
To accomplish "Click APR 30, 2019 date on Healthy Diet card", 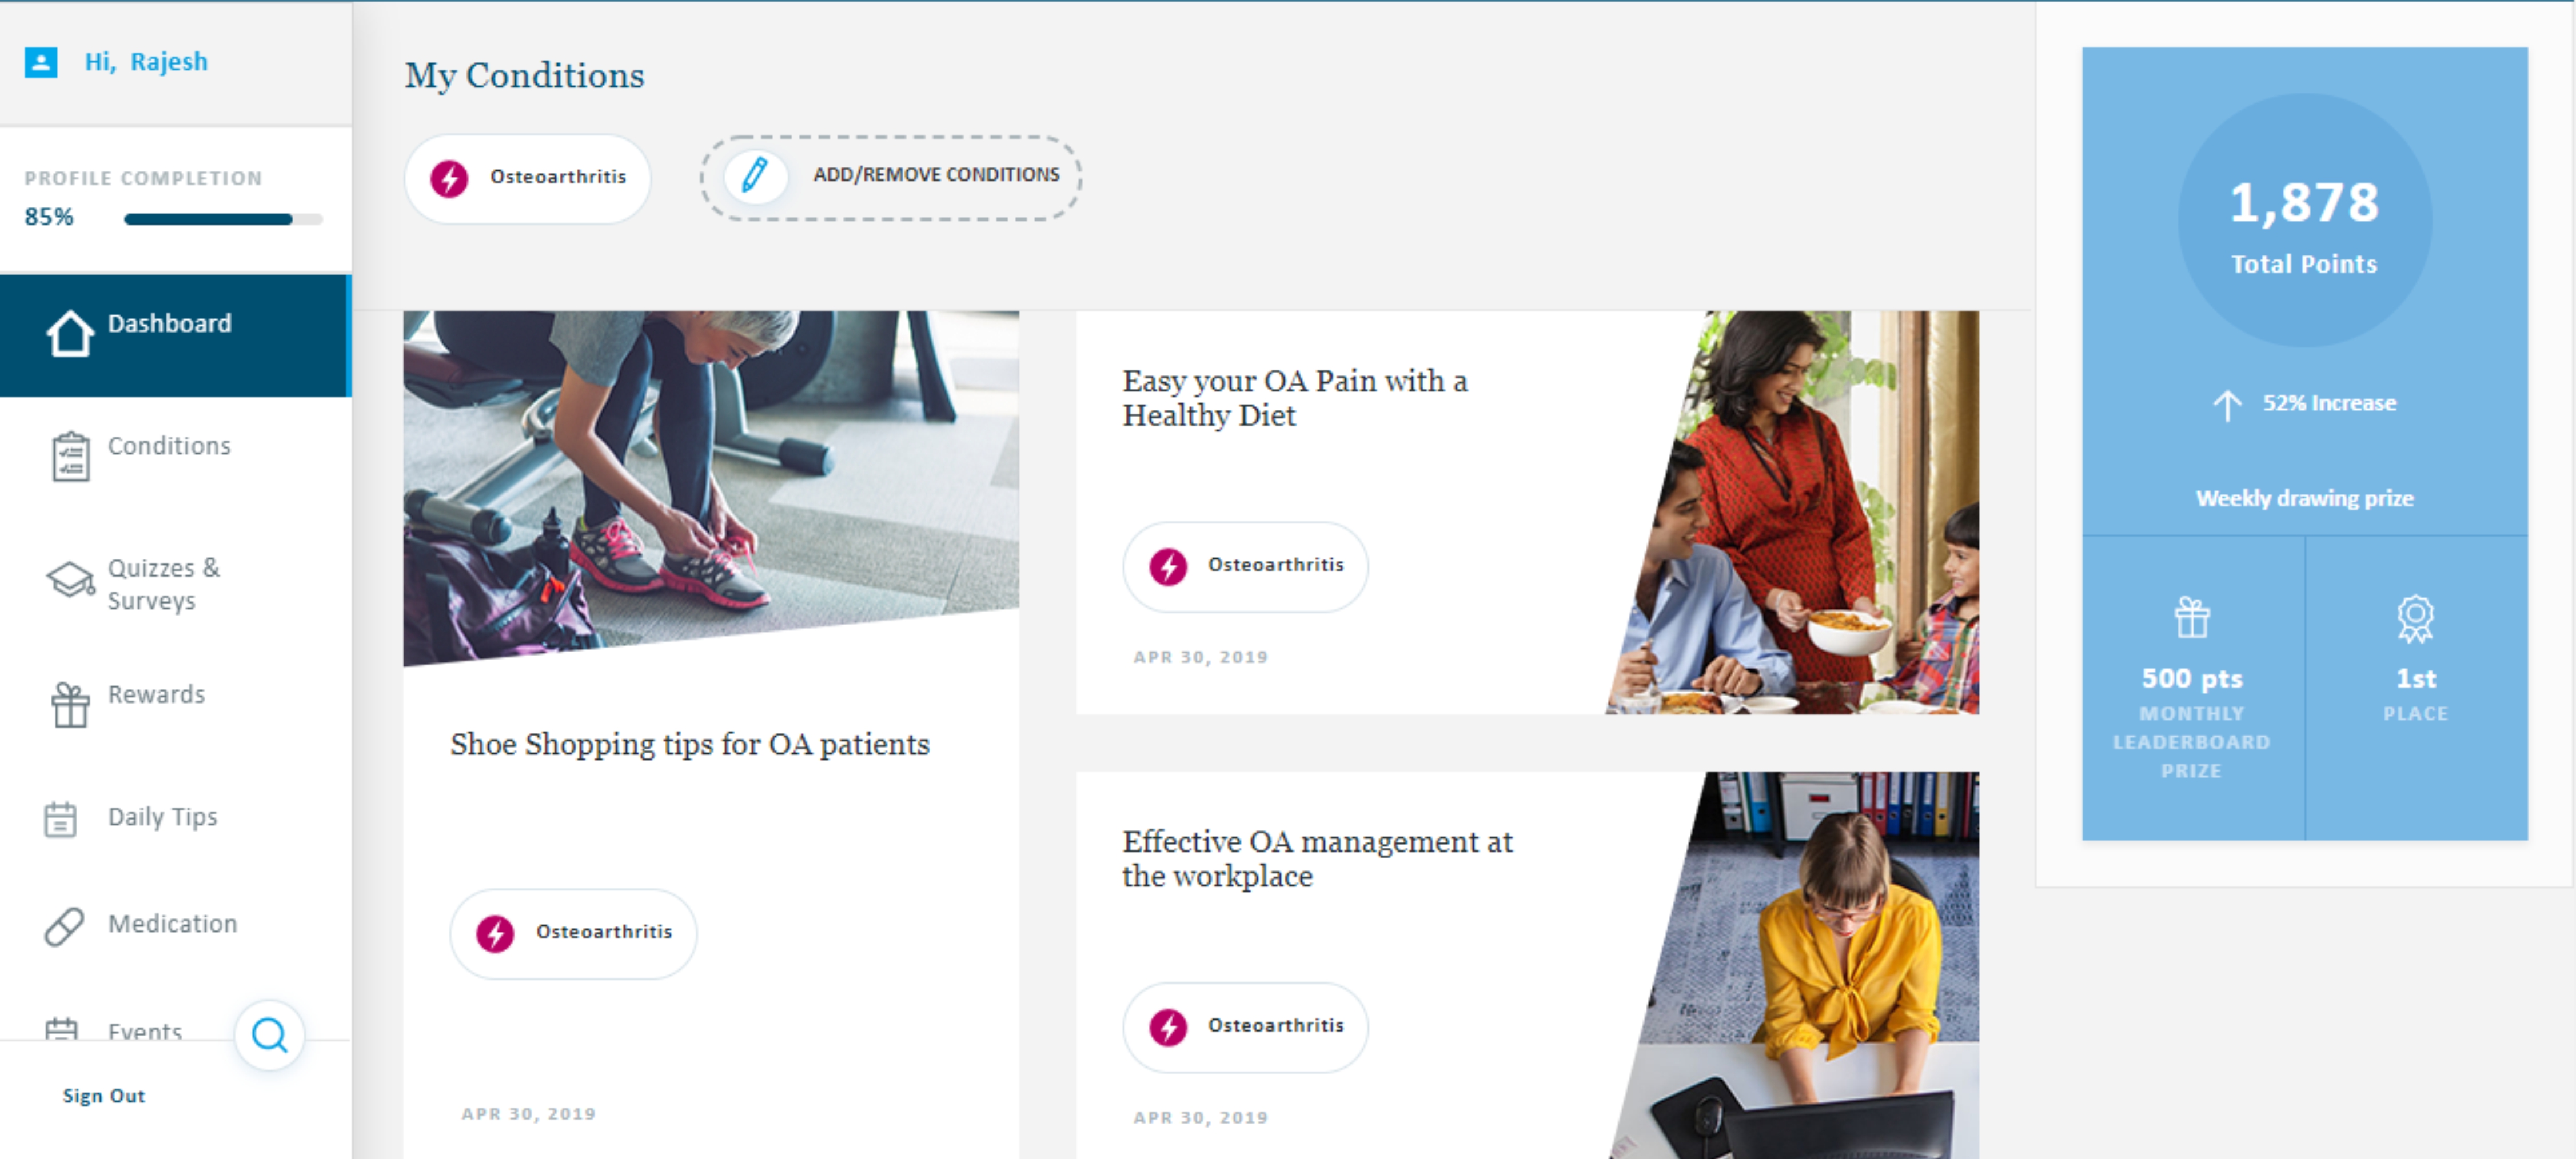I will (1200, 657).
